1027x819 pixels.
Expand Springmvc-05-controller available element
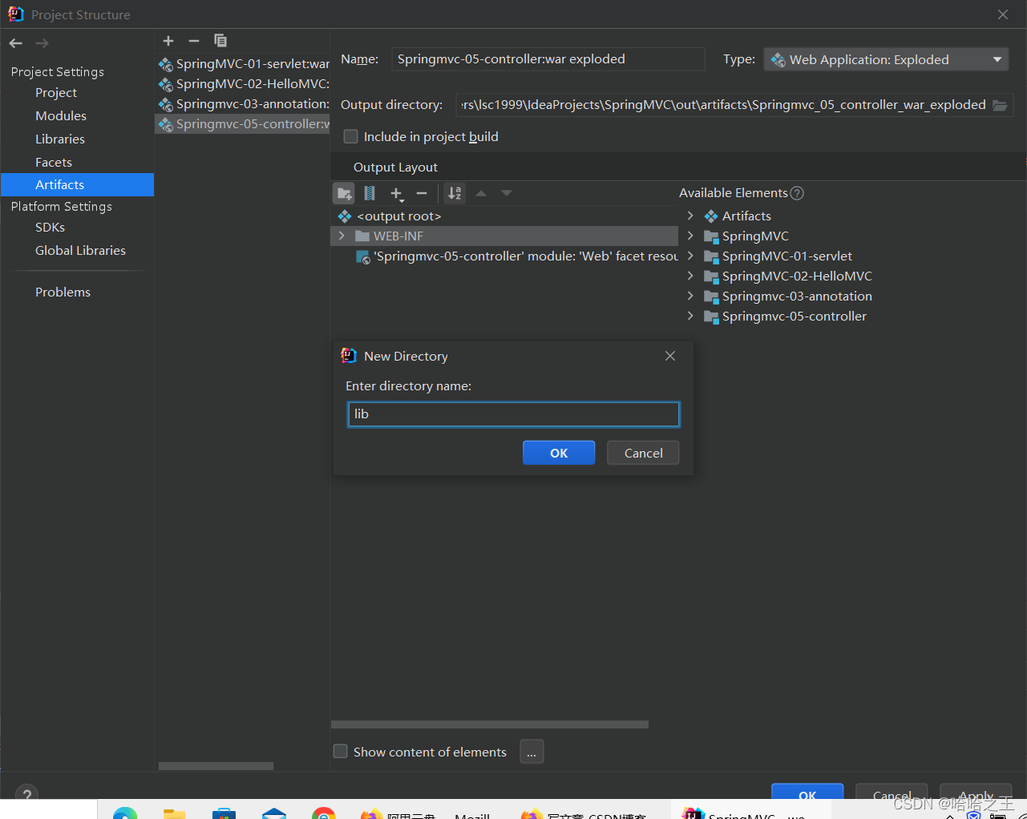pyautogui.click(x=690, y=316)
